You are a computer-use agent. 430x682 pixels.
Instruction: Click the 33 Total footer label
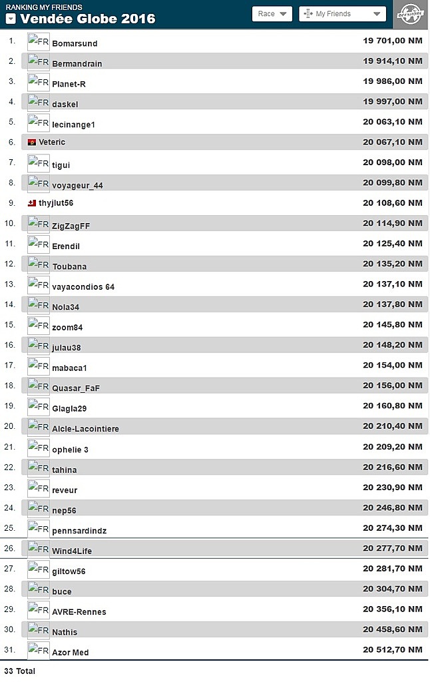pyautogui.click(x=19, y=671)
